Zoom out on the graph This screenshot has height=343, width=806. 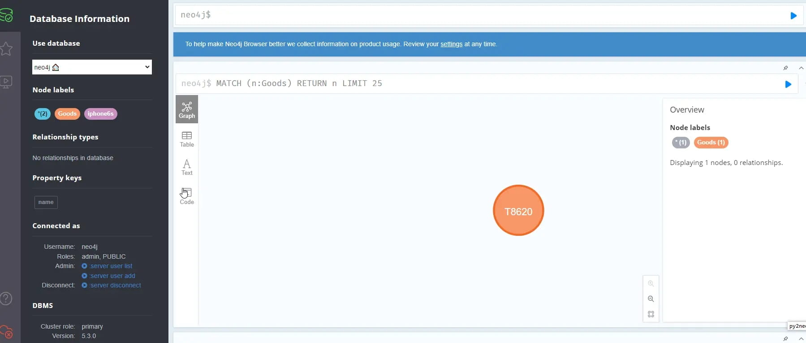(x=651, y=299)
